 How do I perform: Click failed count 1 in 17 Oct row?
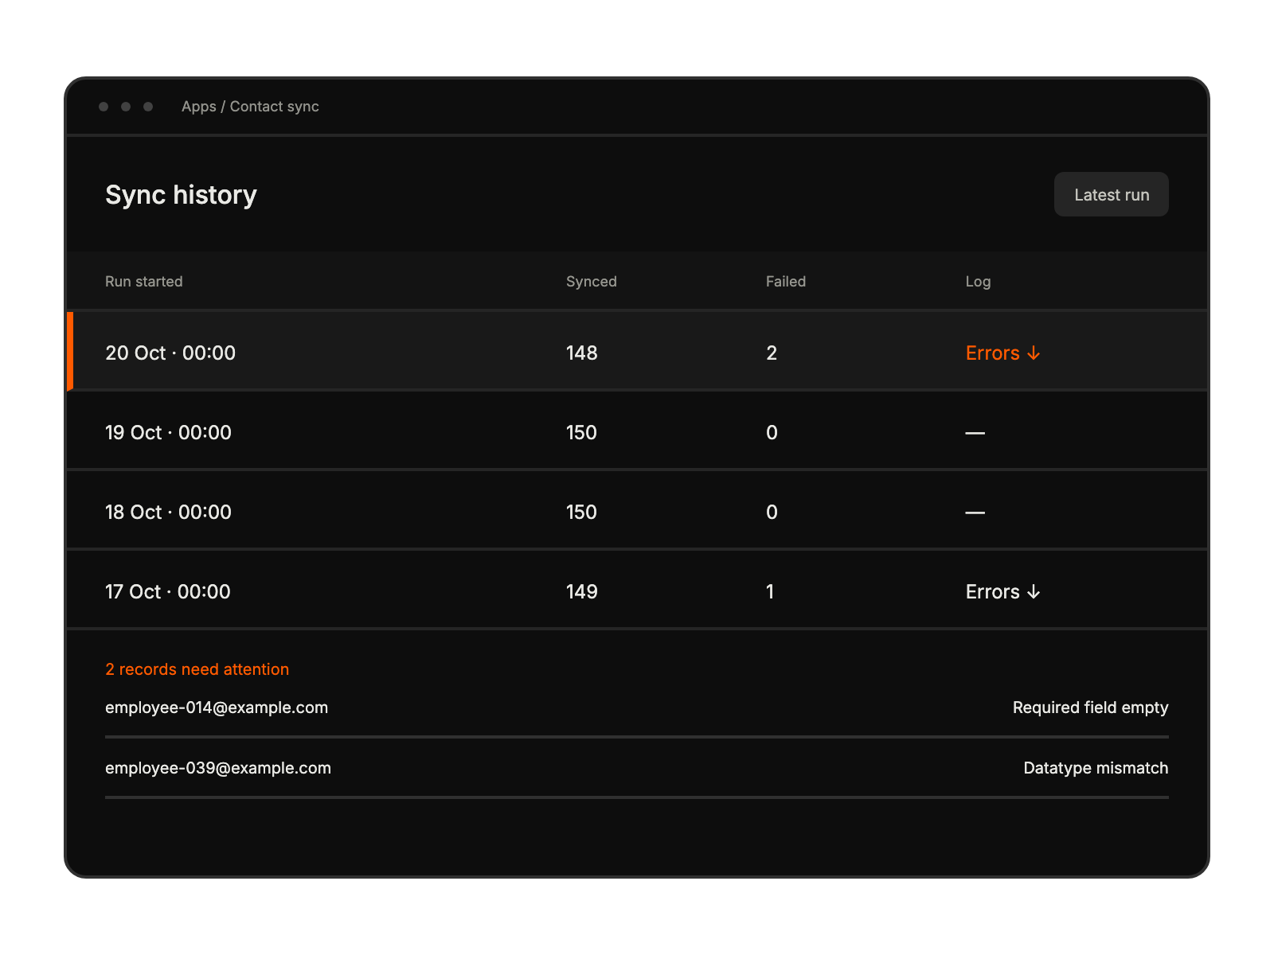[770, 591]
